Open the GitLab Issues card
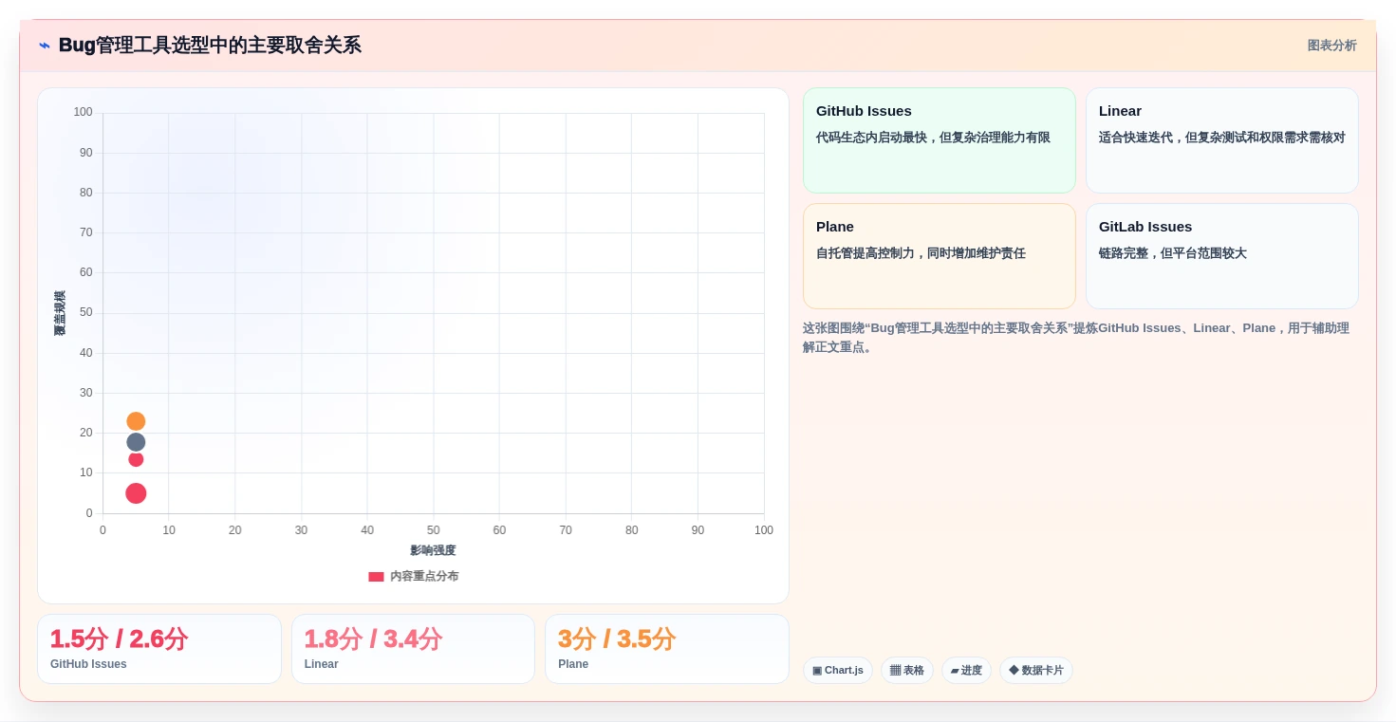 [x=1221, y=256]
